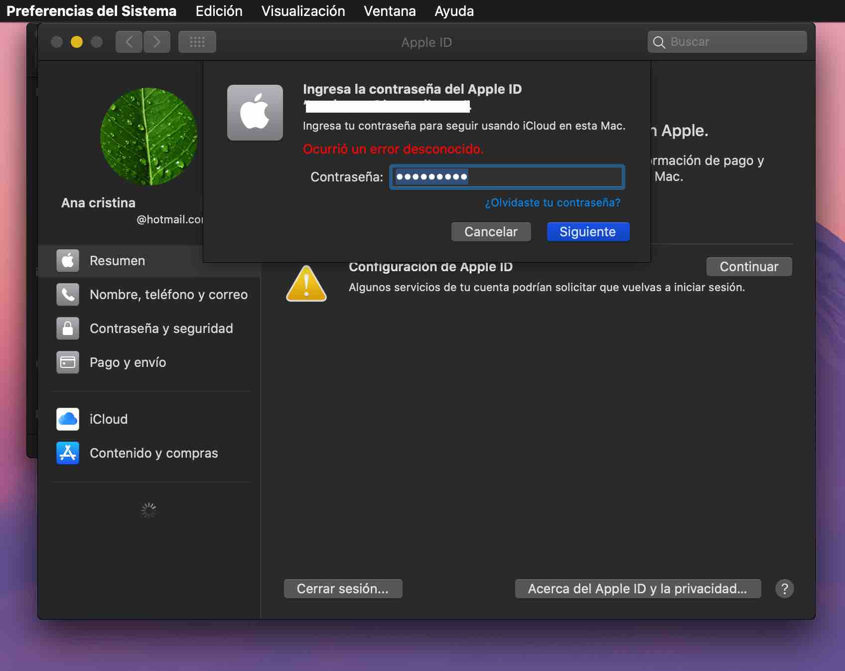Select Nombre, teléfono y correo section
Viewport: 845px width, 671px height.
pyautogui.click(x=149, y=295)
